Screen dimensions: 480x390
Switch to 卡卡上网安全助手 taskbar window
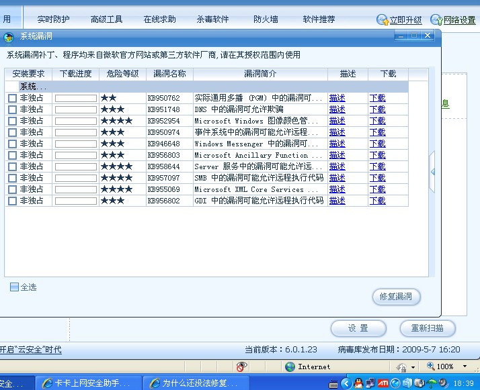click(x=89, y=383)
